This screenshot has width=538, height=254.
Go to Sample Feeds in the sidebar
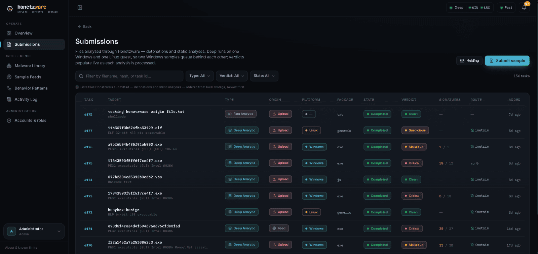click(34, 77)
